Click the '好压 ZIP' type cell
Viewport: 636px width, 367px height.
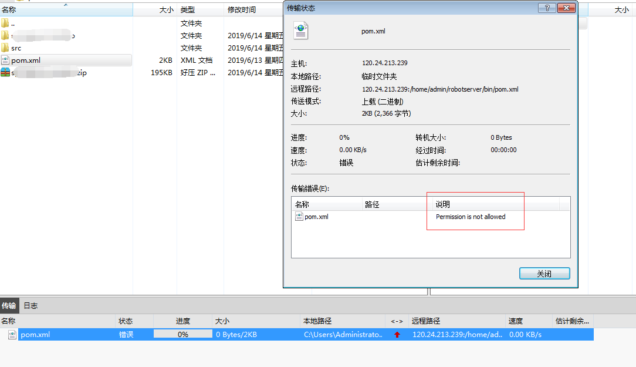point(198,73)
